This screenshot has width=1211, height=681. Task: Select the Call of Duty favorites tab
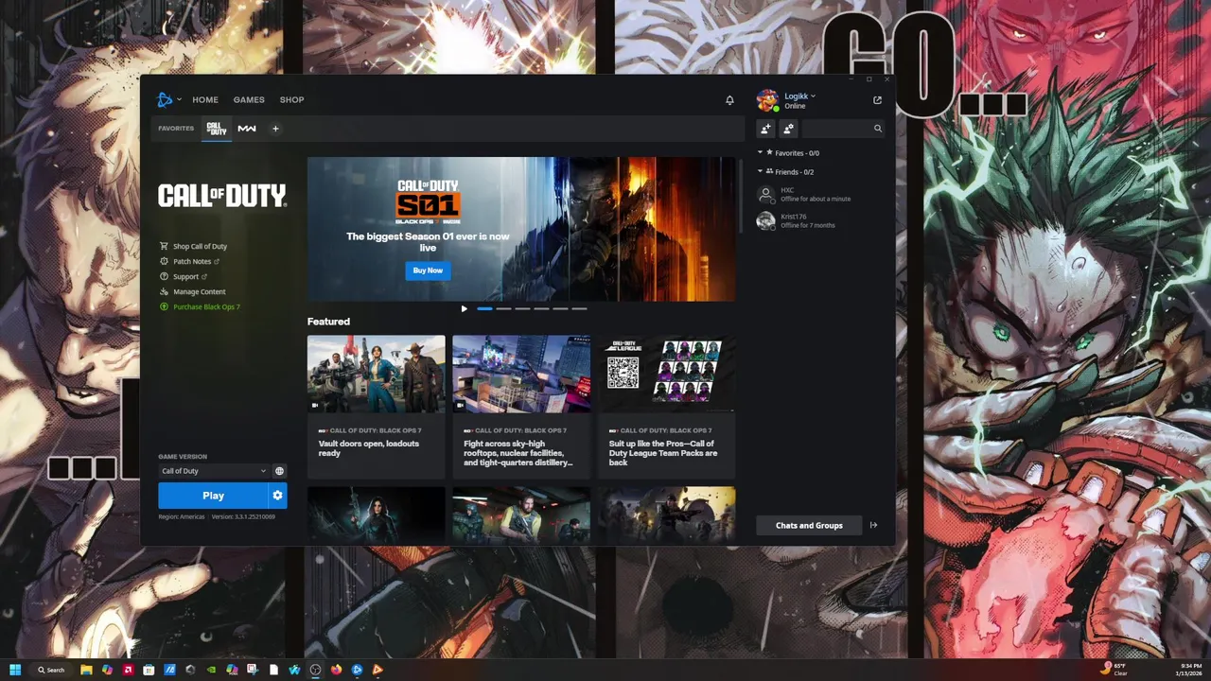pyautogui.click(x=217, y=129)
